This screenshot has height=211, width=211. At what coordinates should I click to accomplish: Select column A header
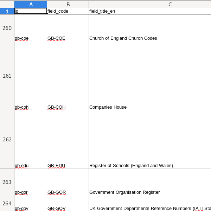(31, 4)
